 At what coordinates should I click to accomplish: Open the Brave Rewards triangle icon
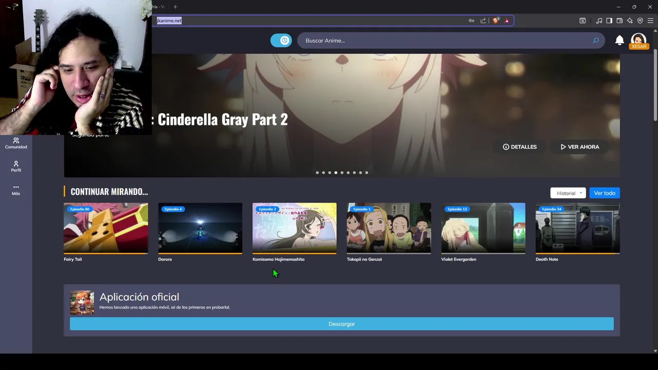tap(507, 21)
